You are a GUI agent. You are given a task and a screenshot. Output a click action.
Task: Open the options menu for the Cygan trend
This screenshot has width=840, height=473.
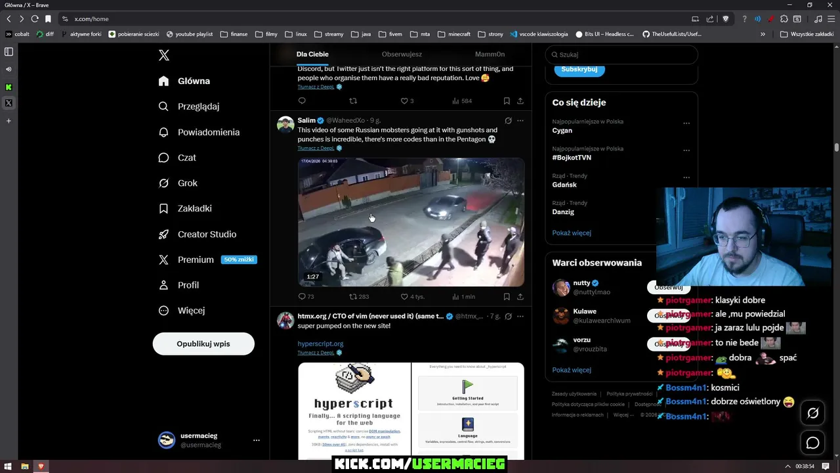coord(686,123)
